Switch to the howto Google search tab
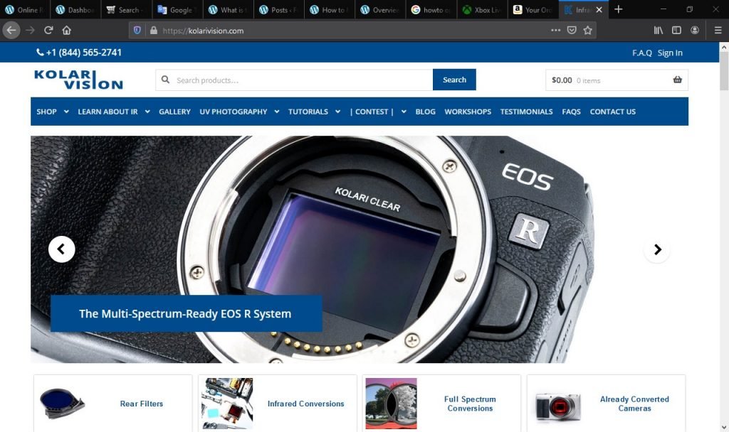 [431, 10]
